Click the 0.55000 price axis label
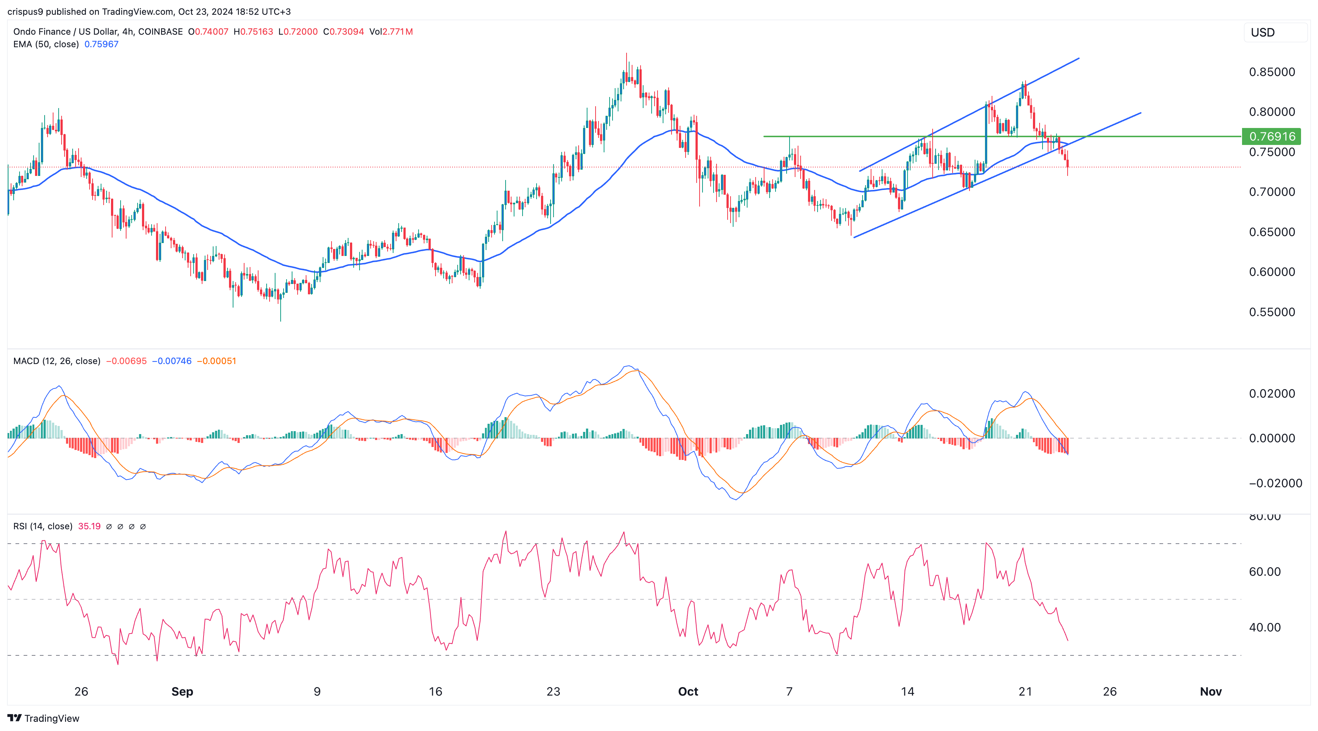The image size is (1318, 731). pyautogui.click(x=1272, y=312)
